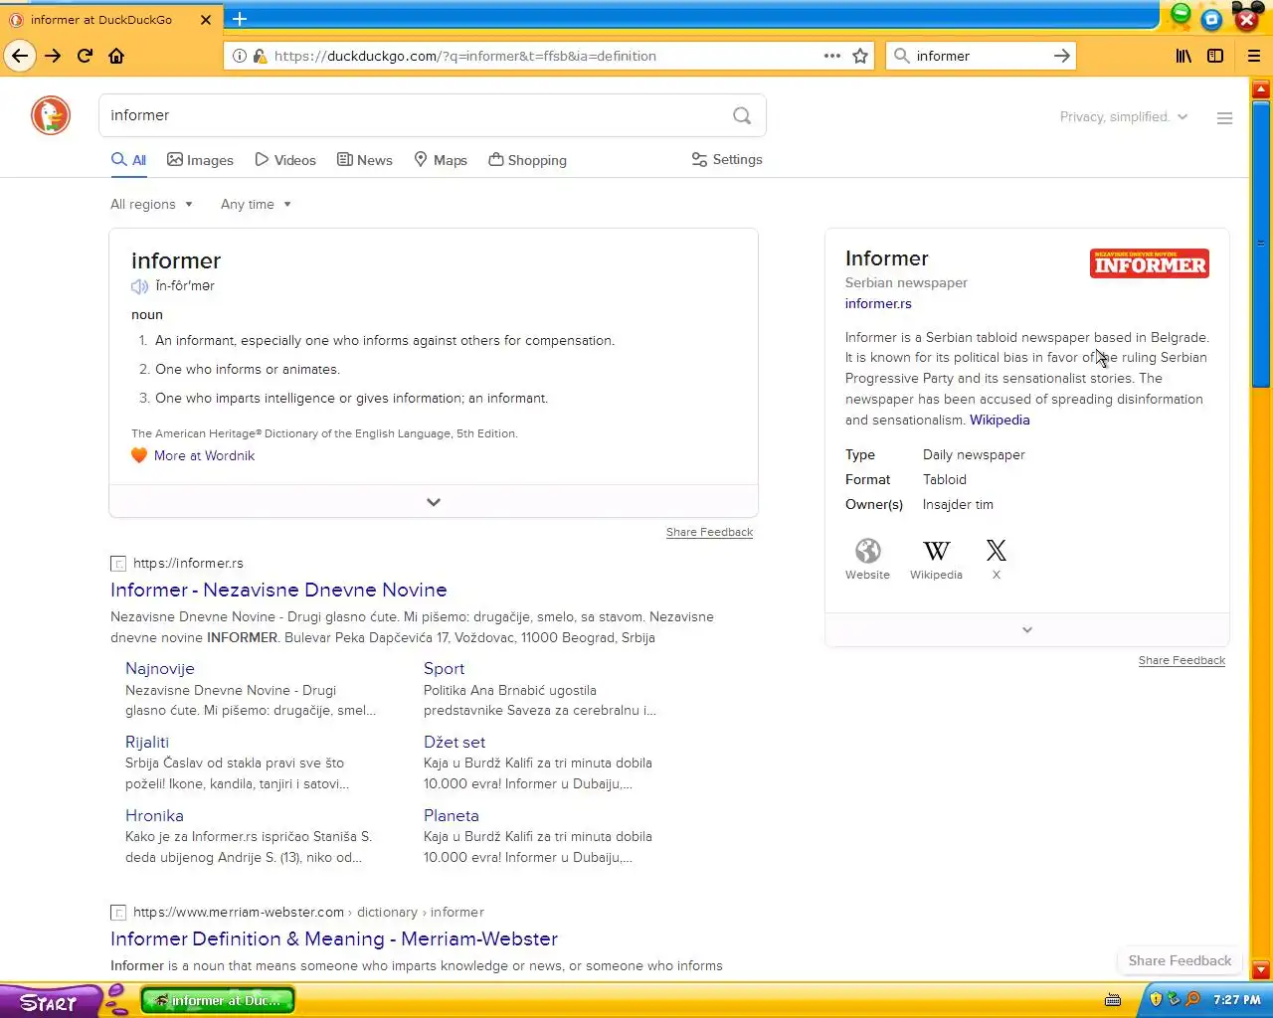Play the informer pronunciation audio
This screenshot has width=1273, height=1018.
[x=139, y=286]
